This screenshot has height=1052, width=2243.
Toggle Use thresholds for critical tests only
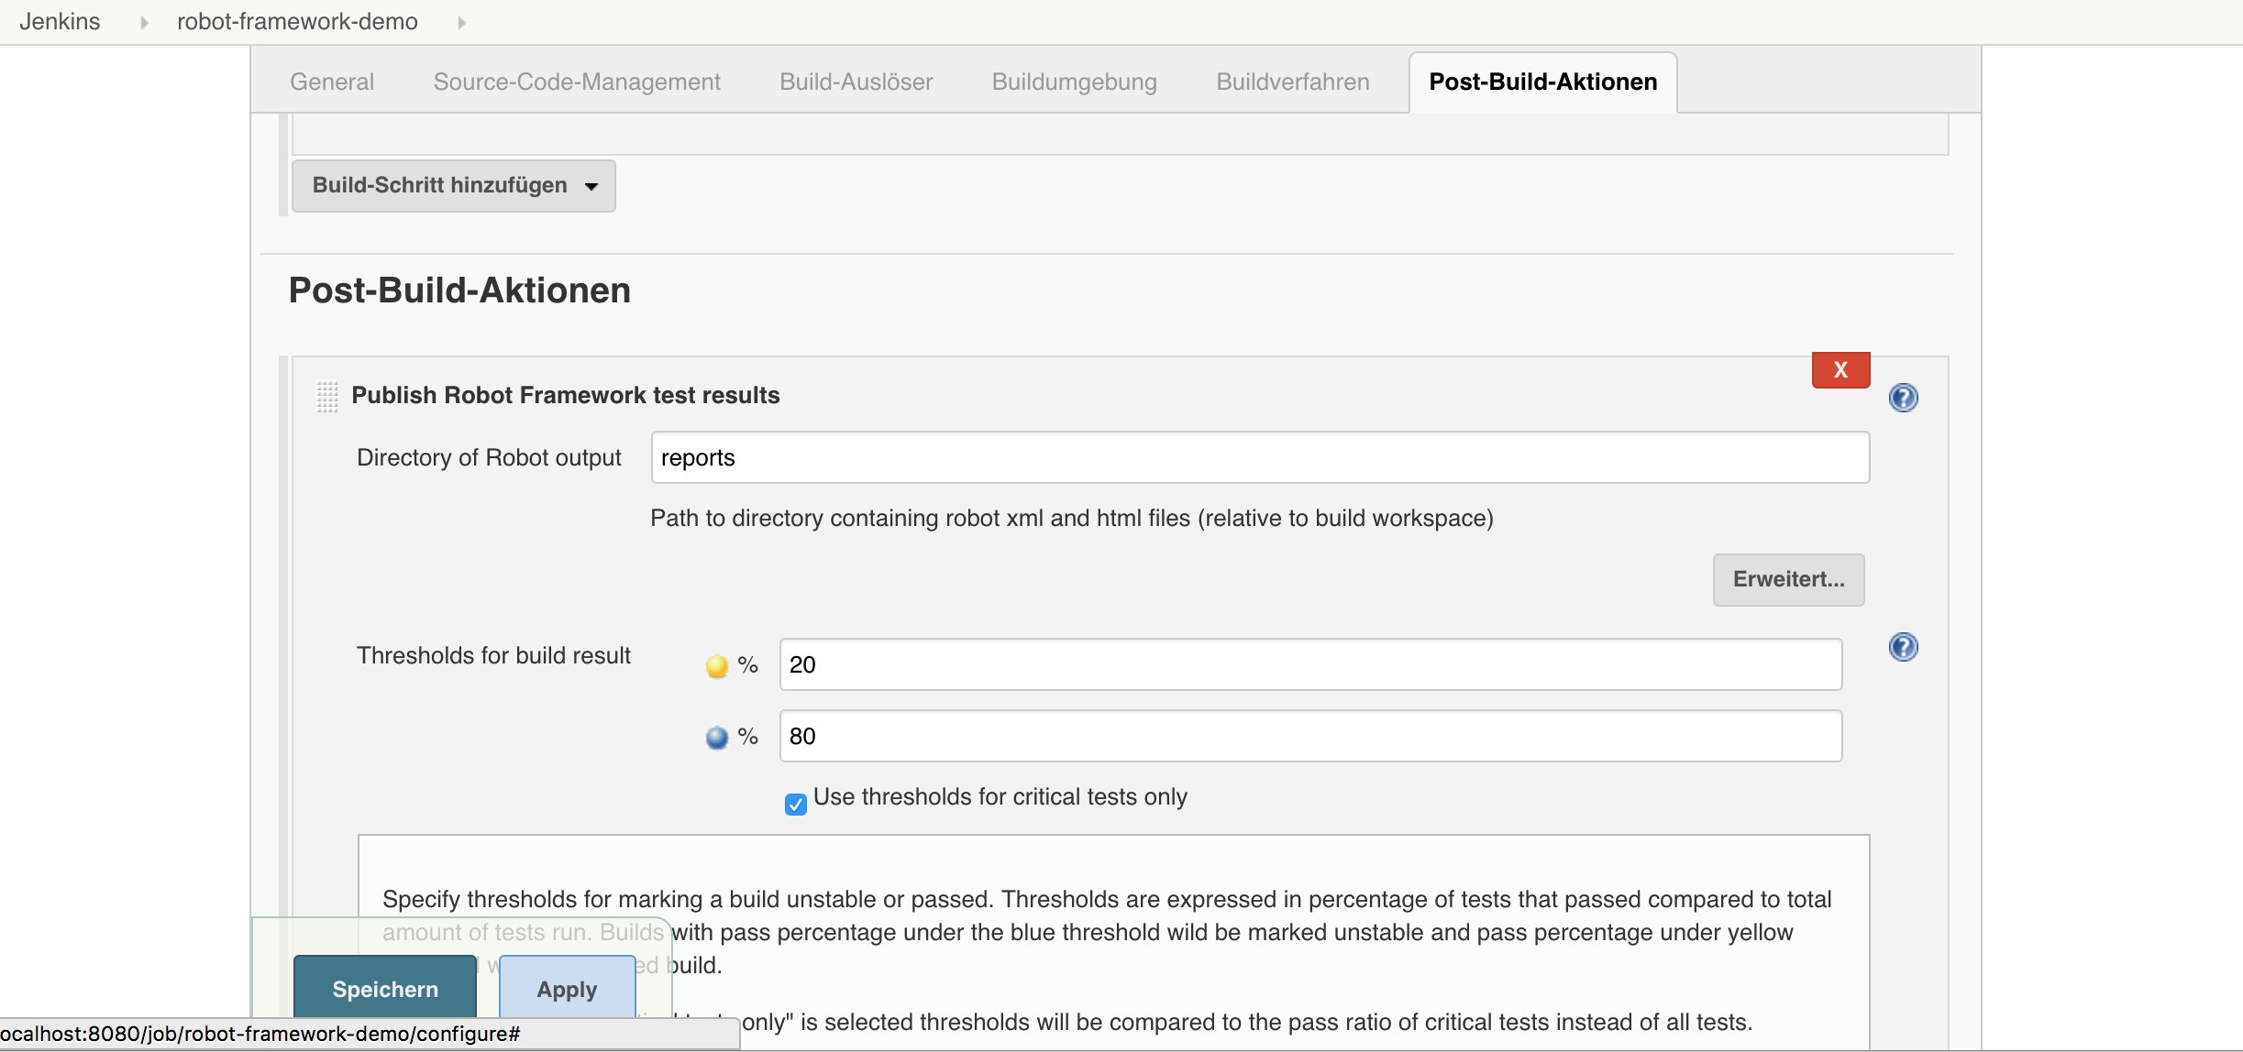pos(795,804)
